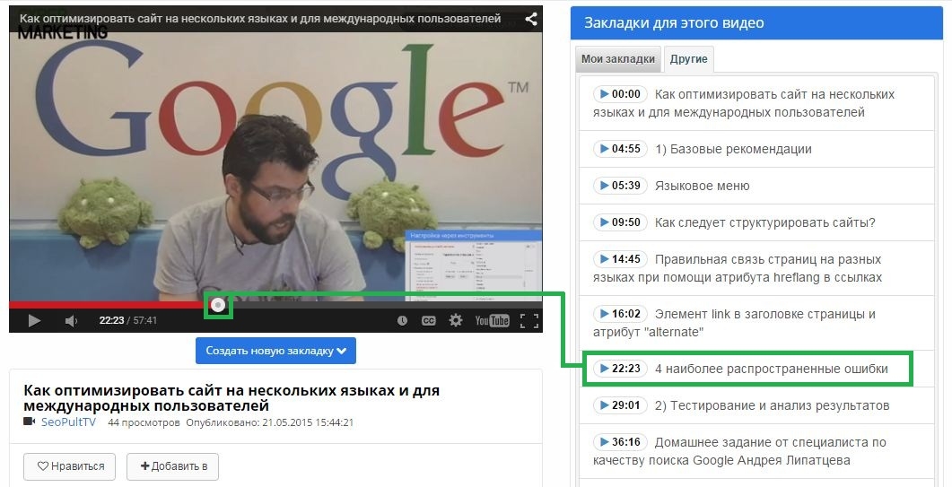Image resolution: width=952 pixels, height=487 pixels.
Task: Toggle closed captions CC button
Action: (x=429, y=320)
